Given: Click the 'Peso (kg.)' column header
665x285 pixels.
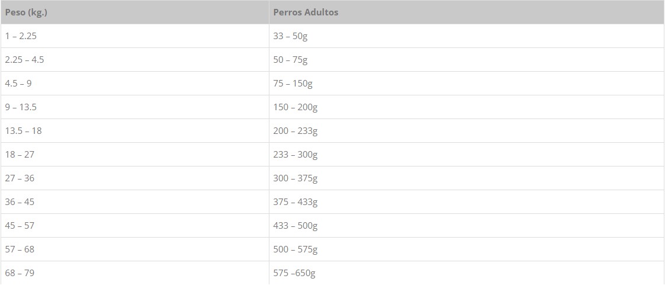Looking at the screenshot, I should (x=26, y=12).
